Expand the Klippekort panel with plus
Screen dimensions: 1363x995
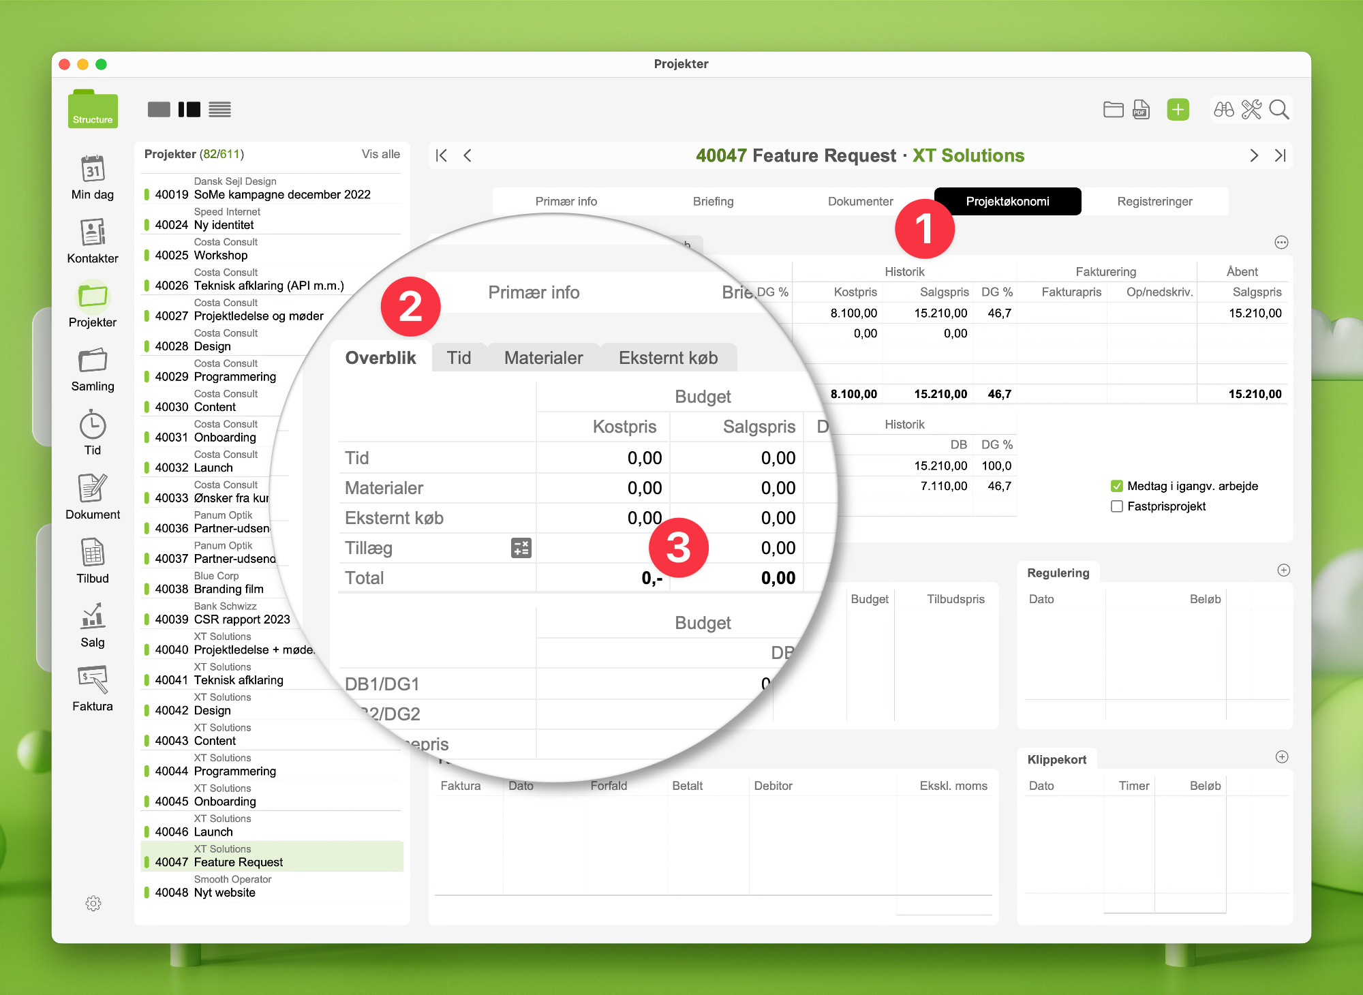point(1282,757)
